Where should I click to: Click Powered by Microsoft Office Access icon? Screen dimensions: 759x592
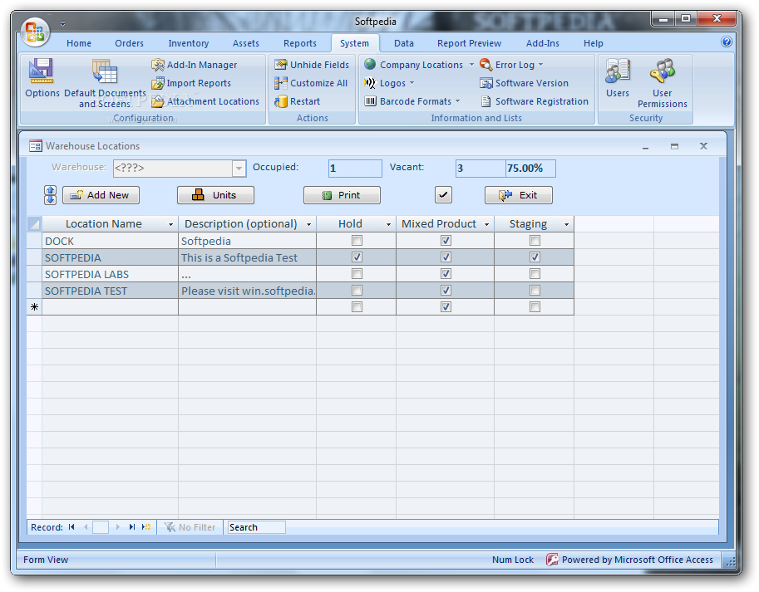point(552,560)
